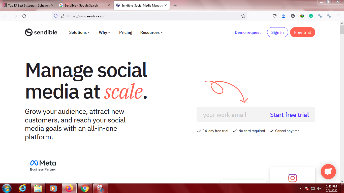Screen dimensions: 344x193
Task: Click the padlock site info icon
Action: click(x=63, y=16)
